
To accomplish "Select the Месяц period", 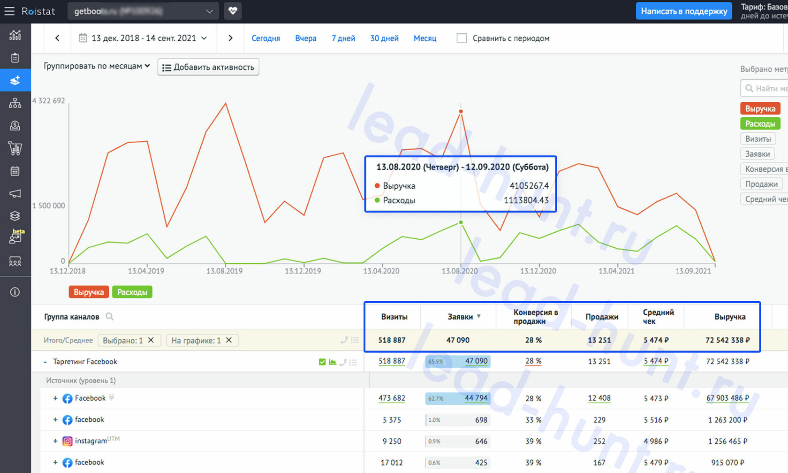I will click(x=425, y=38).
